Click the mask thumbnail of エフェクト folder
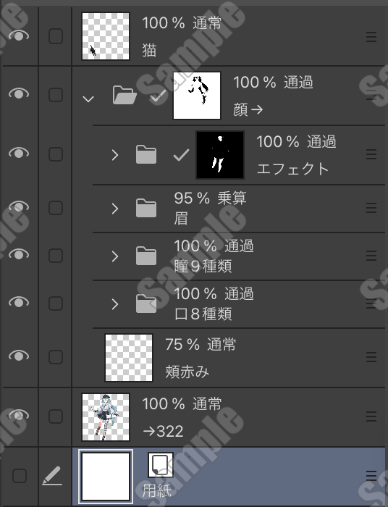 pyautogui.click(x=220, y=155)
